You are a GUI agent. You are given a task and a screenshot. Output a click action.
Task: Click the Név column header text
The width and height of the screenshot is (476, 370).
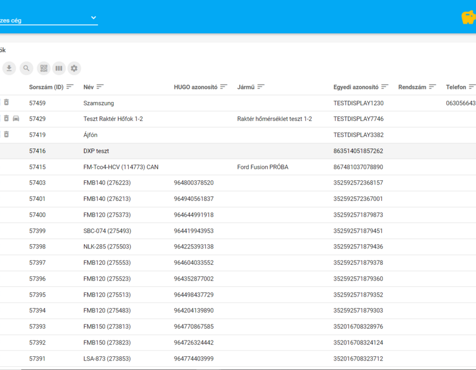88,87
